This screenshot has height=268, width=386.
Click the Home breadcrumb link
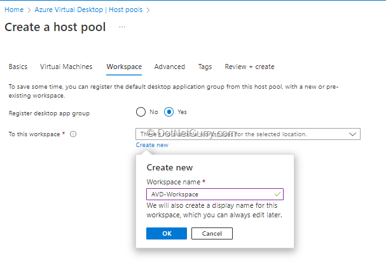point(14,10)
